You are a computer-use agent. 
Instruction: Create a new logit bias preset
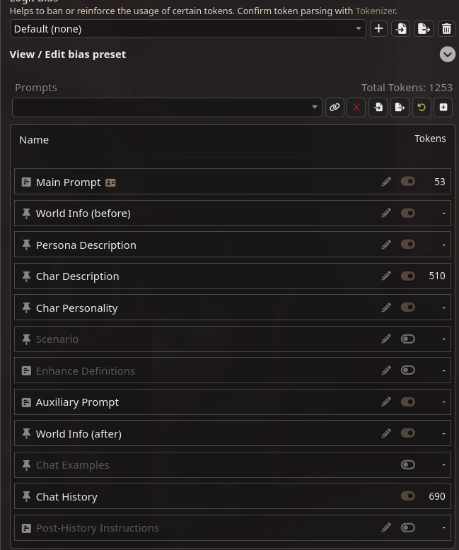pyautogui.click(x=379, y=29)
